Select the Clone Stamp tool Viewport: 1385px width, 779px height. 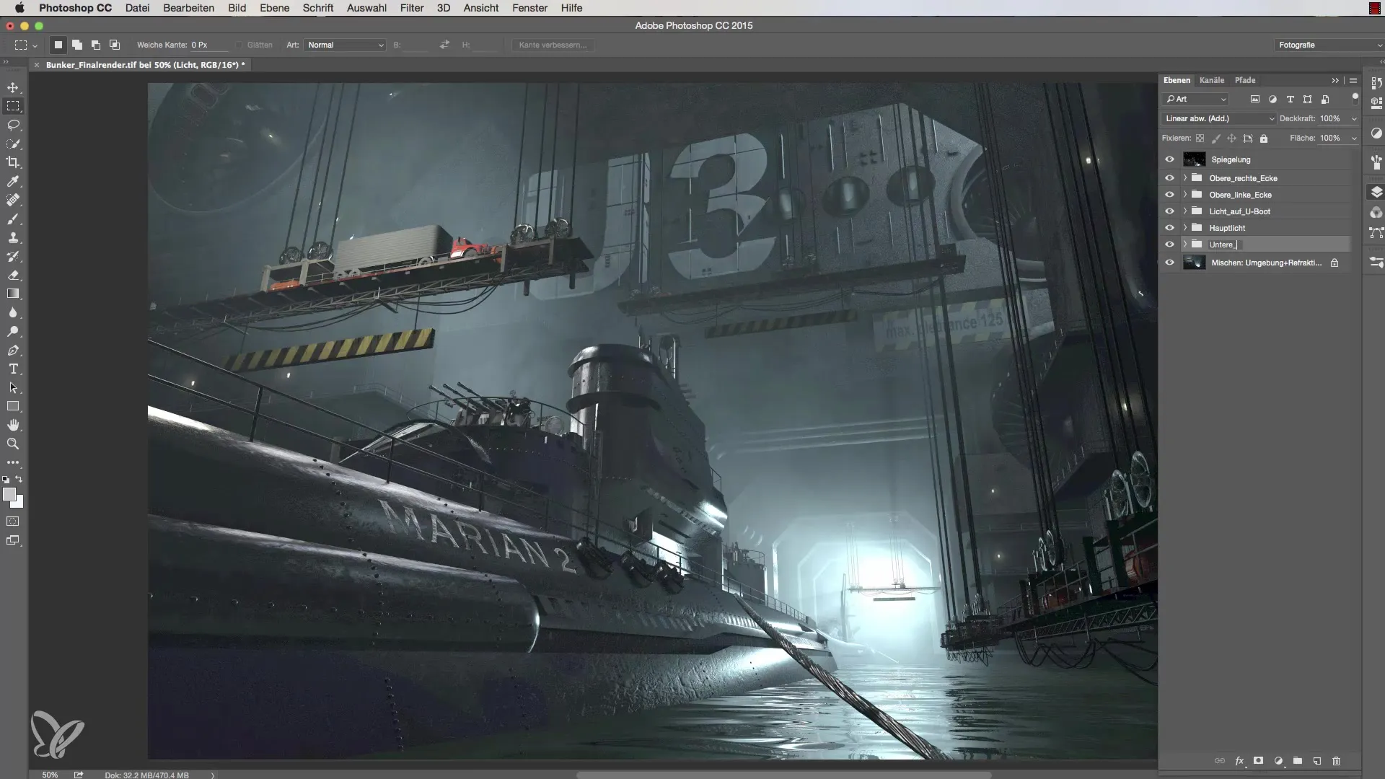pyautogui.click(x=13, y=237)
